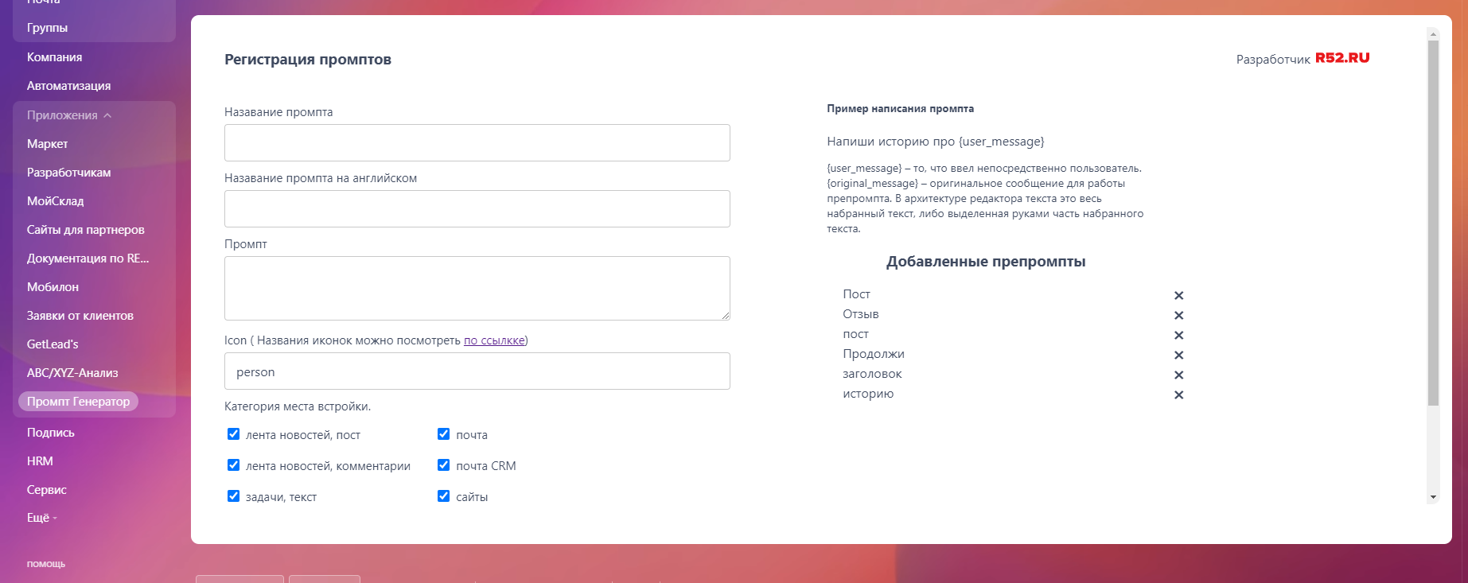Viewport: 1468px width, 583px height.
Task: Open the 'по ссылке' icon names link
Action: [494, 340]
